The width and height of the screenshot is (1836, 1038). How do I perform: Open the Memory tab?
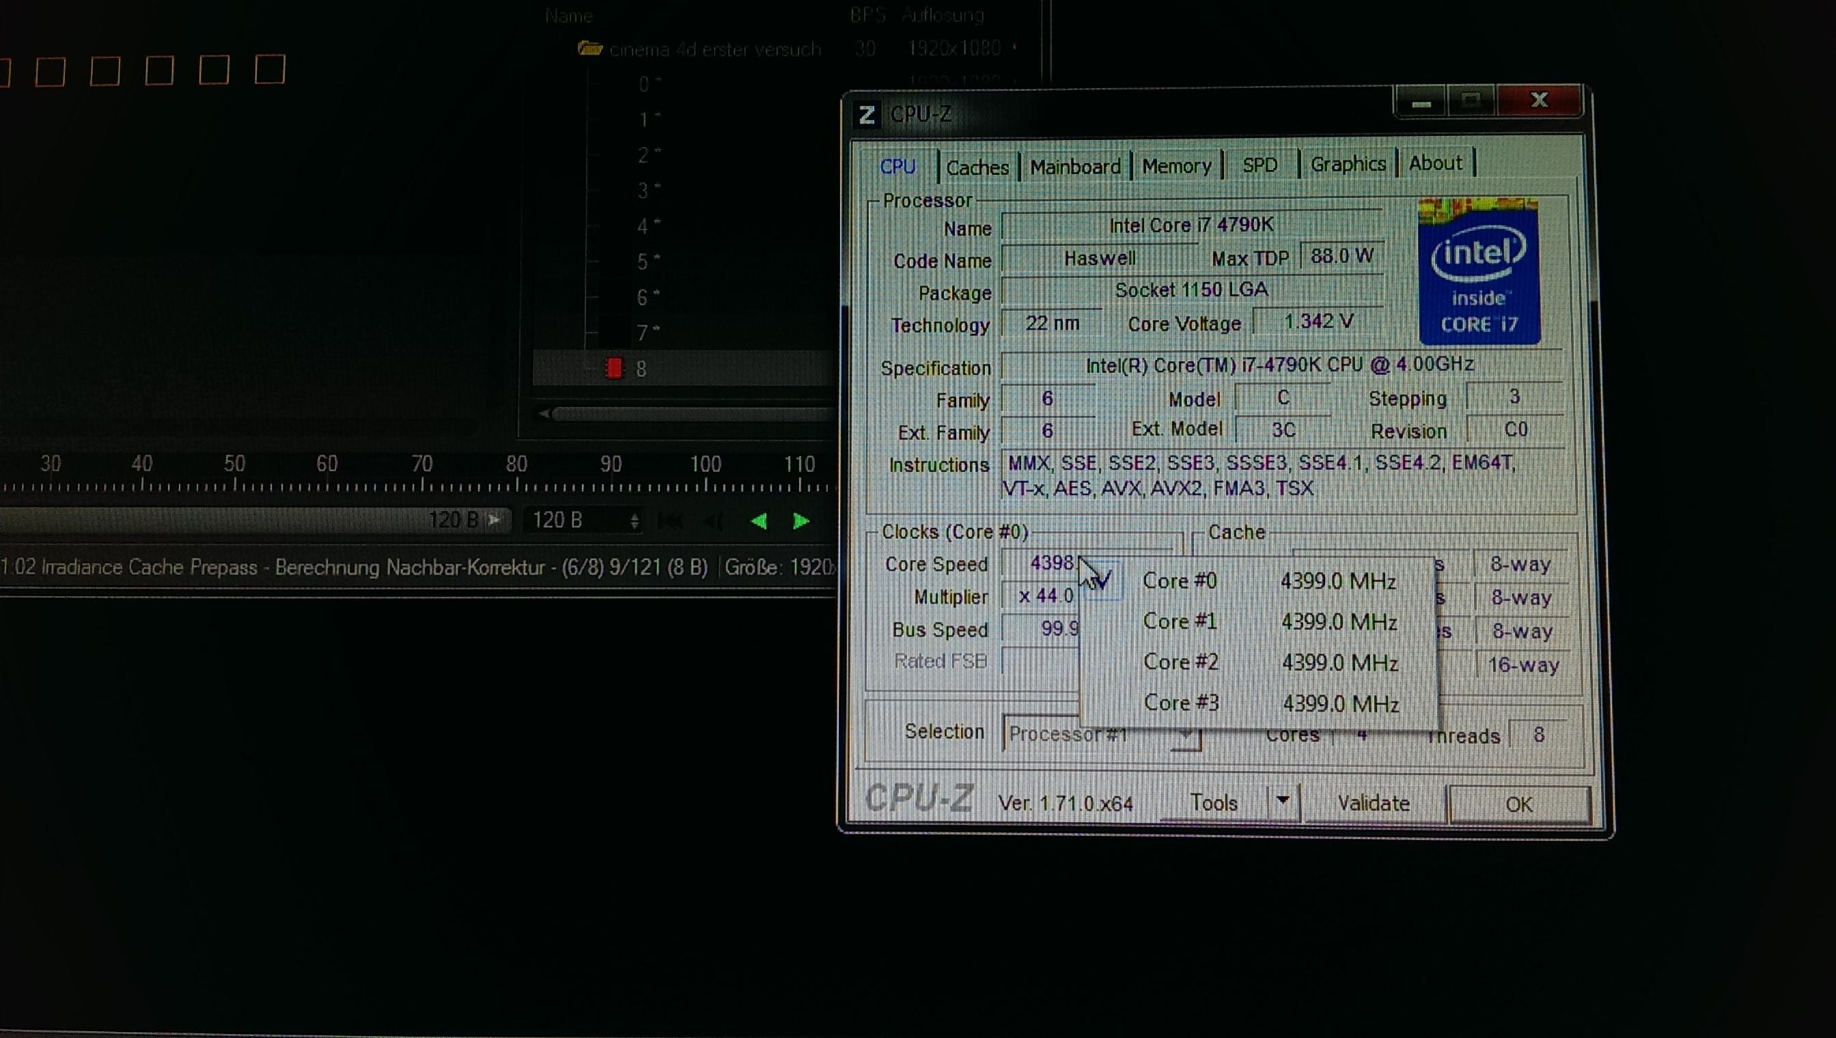(1176, 166)
